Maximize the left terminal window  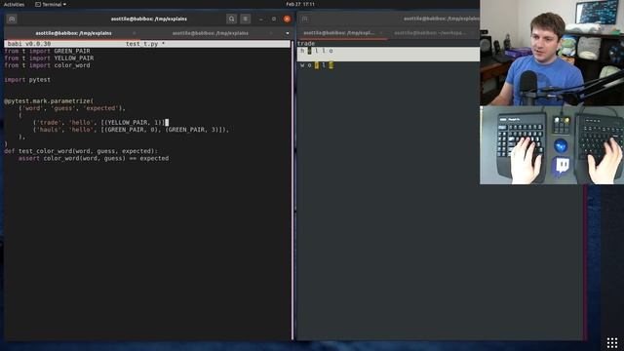click(274, 19)
